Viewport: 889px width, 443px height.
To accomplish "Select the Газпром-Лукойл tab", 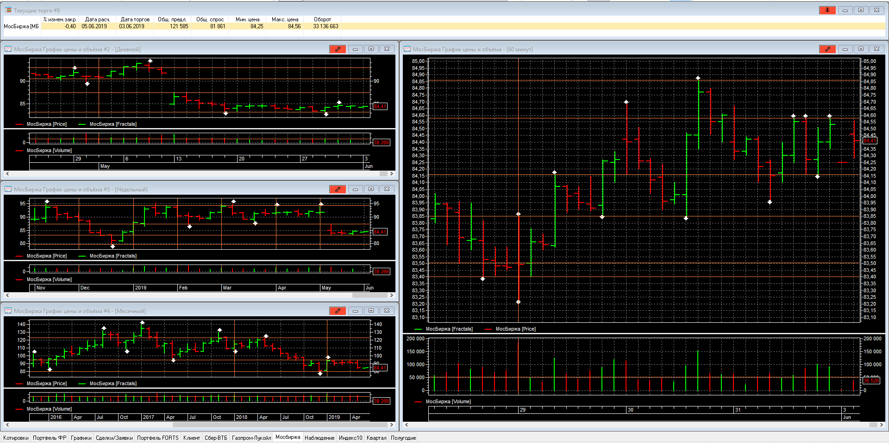I will pyautogui.click(x=251, y=438).
